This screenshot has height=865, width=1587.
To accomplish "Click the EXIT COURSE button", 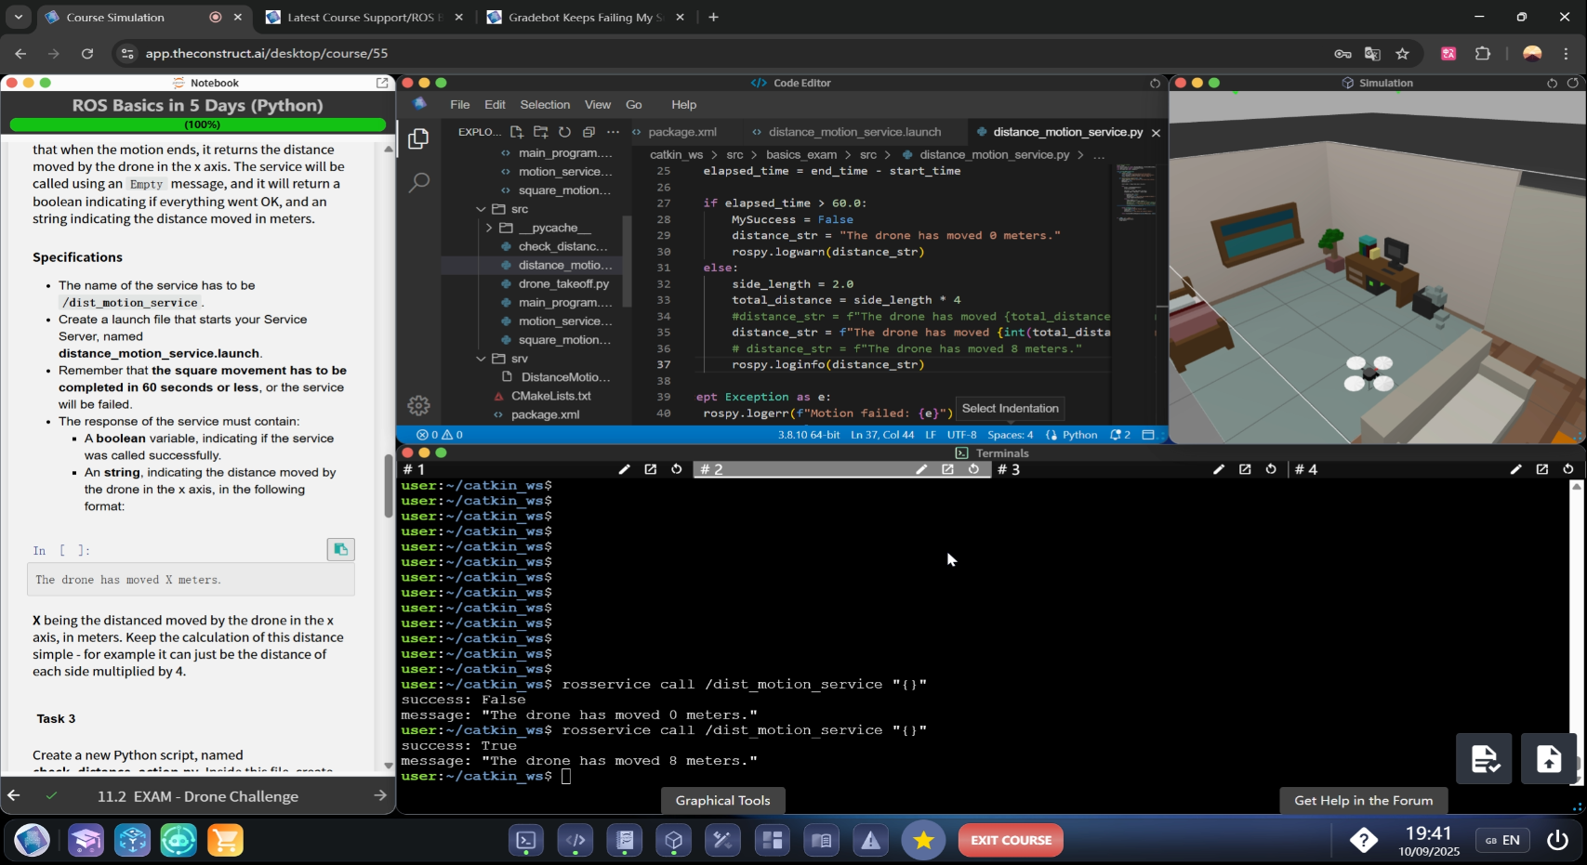I will coord(1011,841).
